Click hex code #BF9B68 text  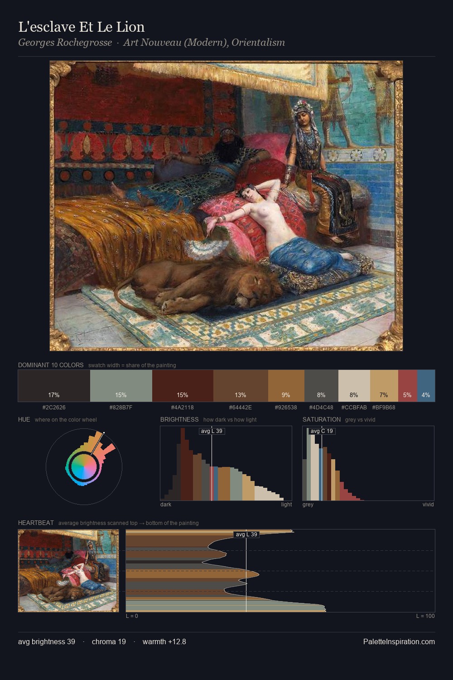point(384,408)
